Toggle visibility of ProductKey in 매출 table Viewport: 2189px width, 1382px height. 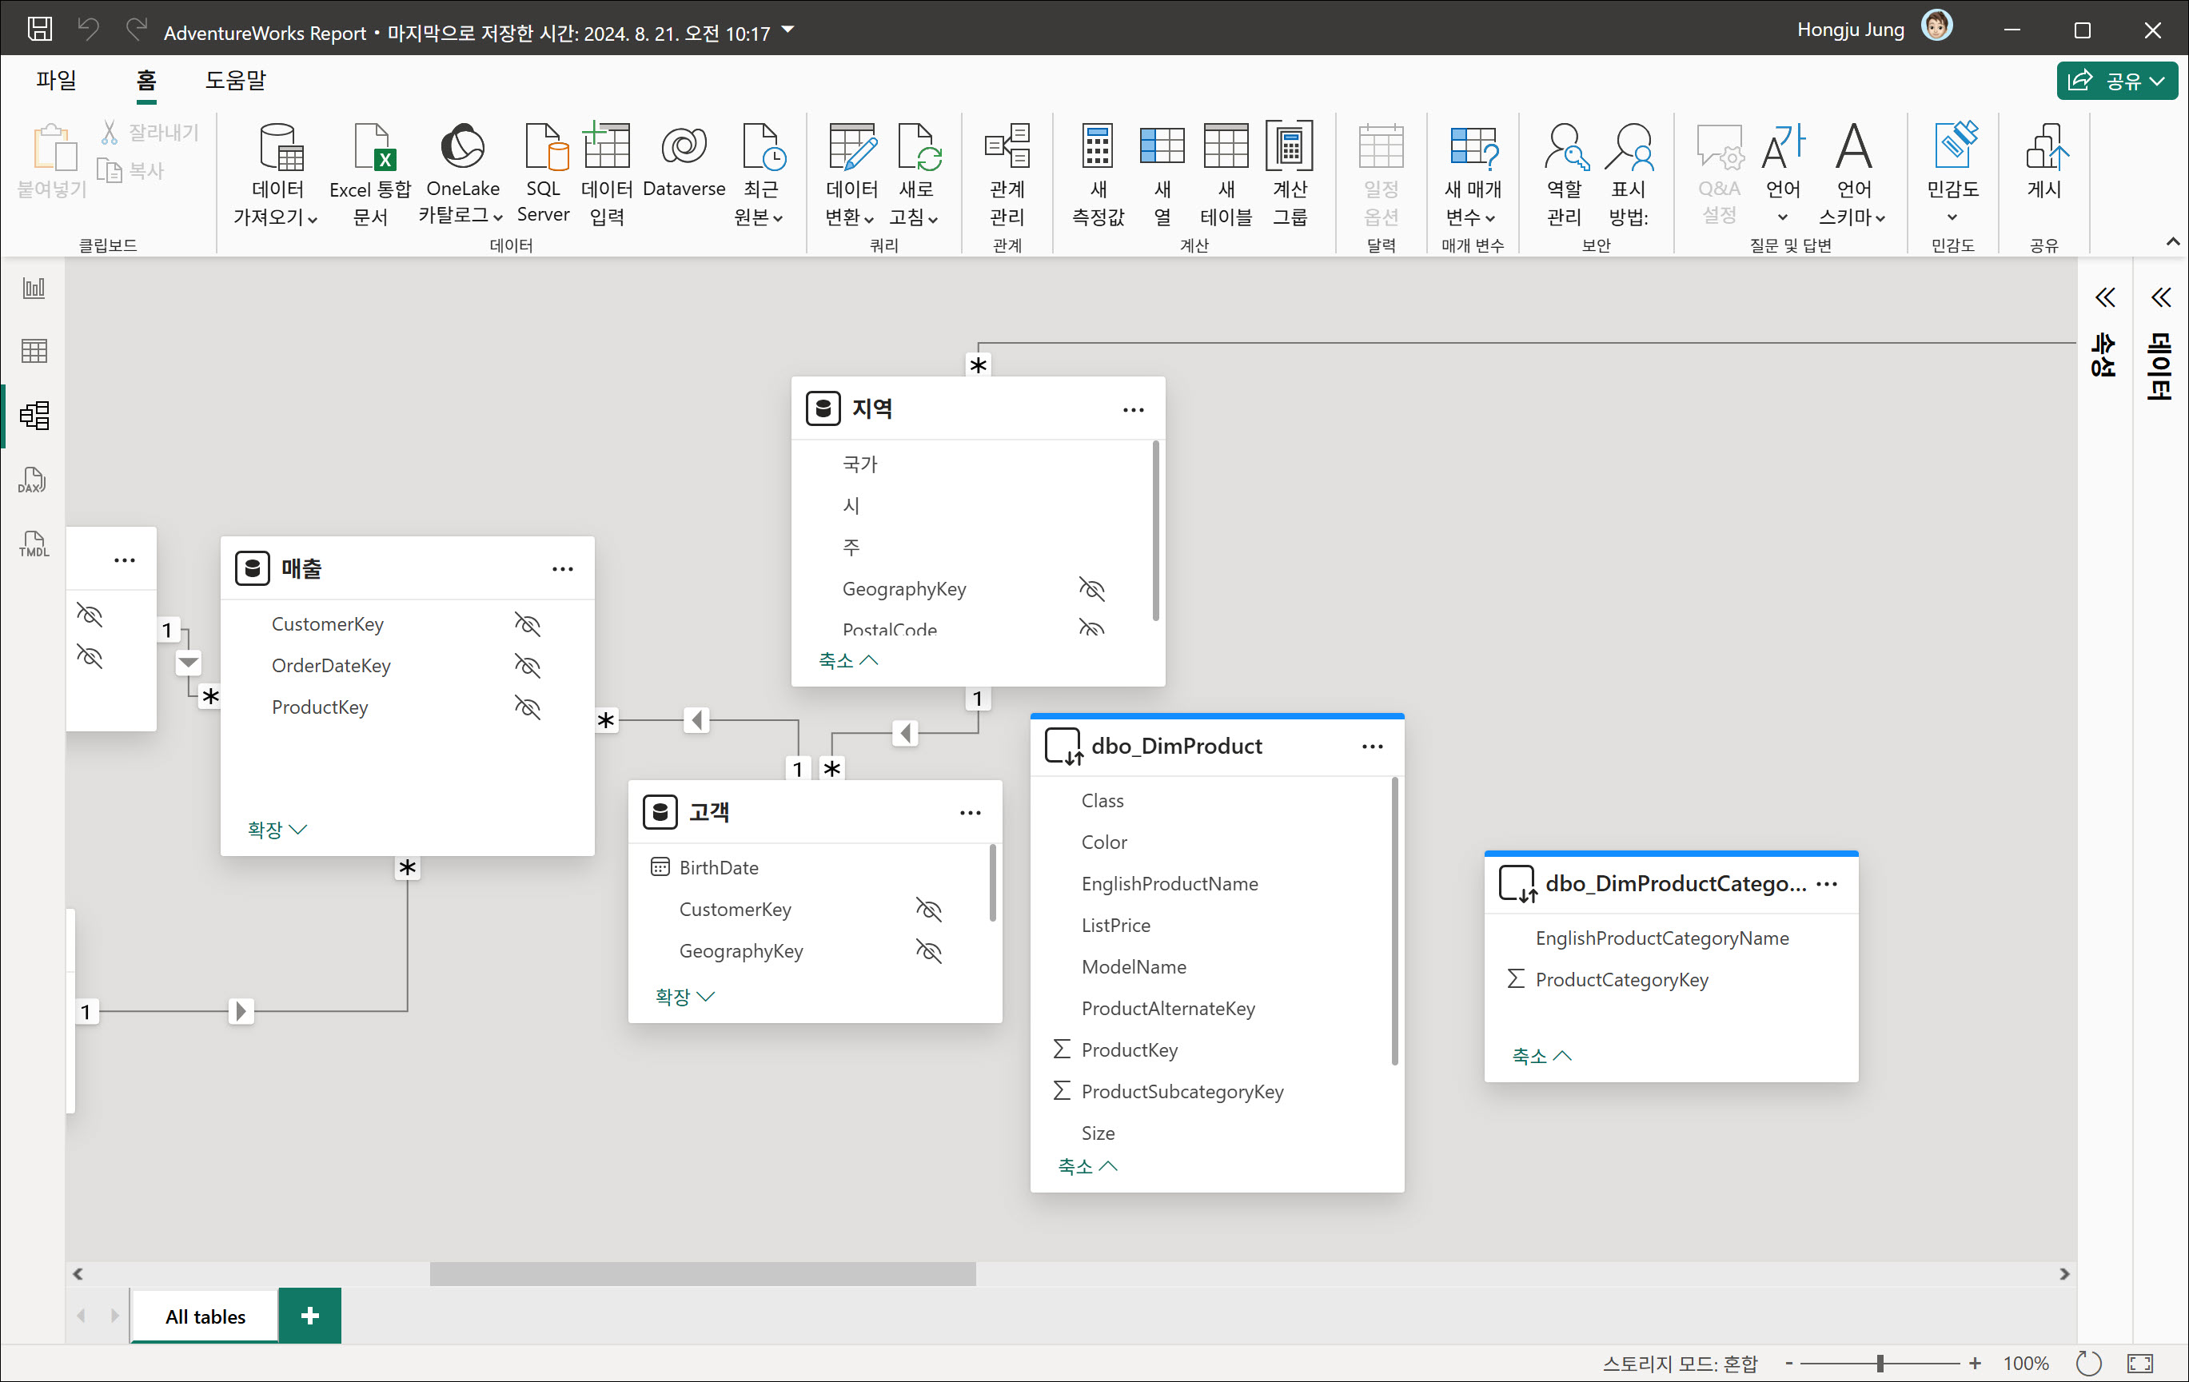pos(527,707)
